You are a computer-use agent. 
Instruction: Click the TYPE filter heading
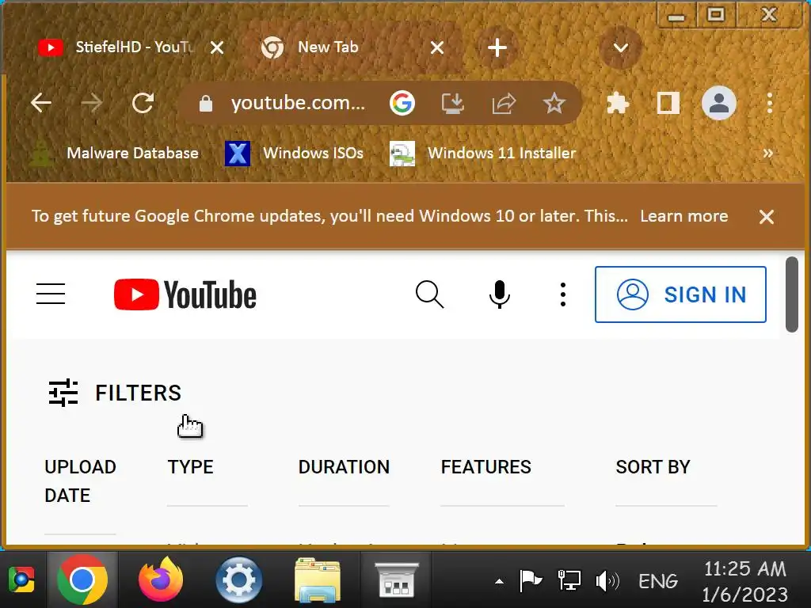190,467
